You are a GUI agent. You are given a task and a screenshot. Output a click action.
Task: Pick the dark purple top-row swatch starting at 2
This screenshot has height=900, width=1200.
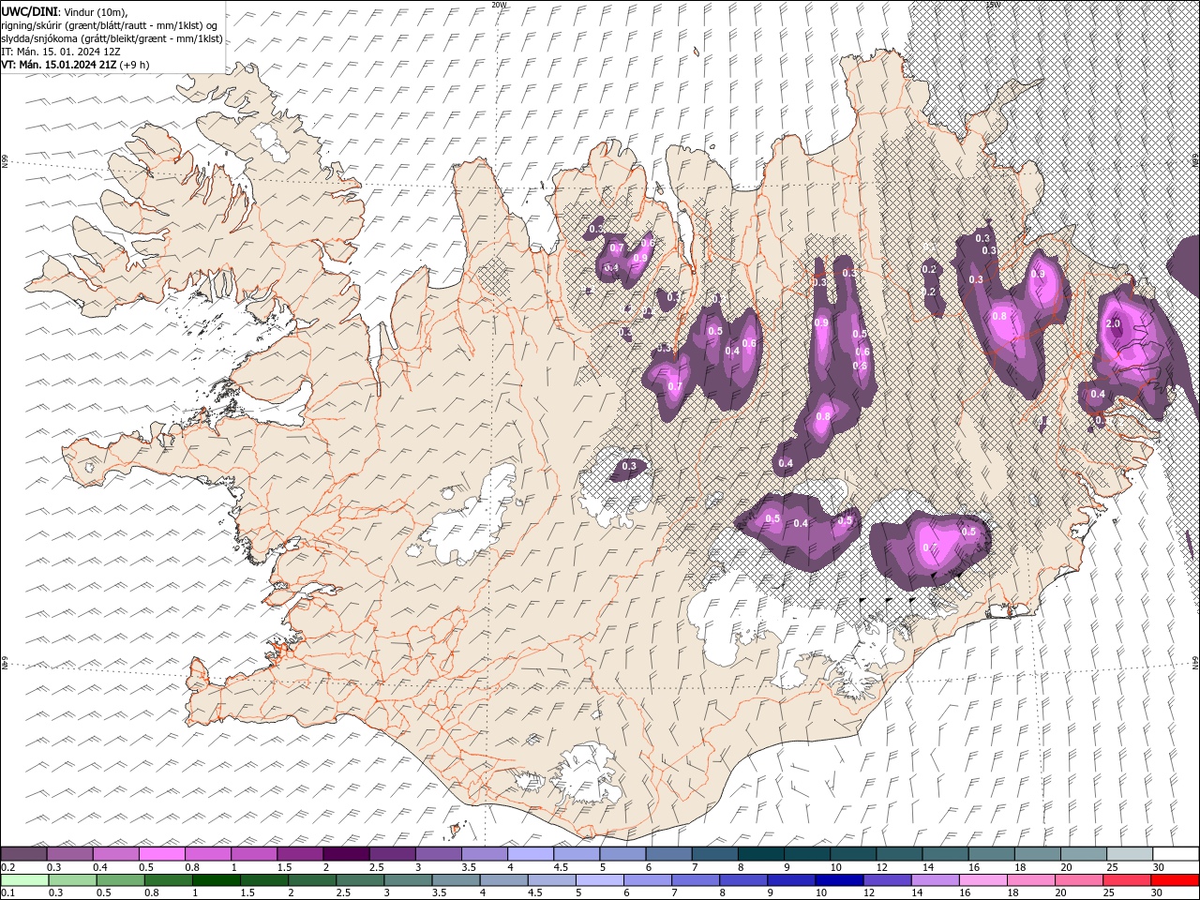click(346, 854)
